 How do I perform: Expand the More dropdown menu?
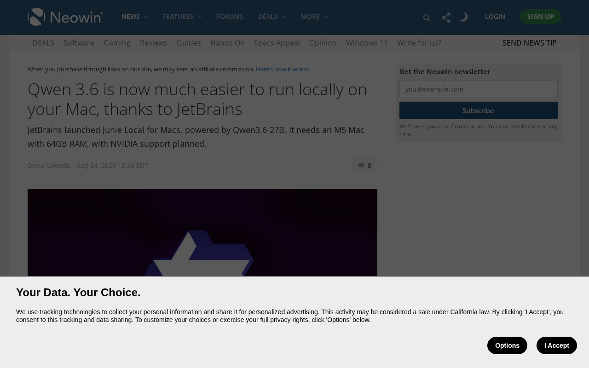314,17
